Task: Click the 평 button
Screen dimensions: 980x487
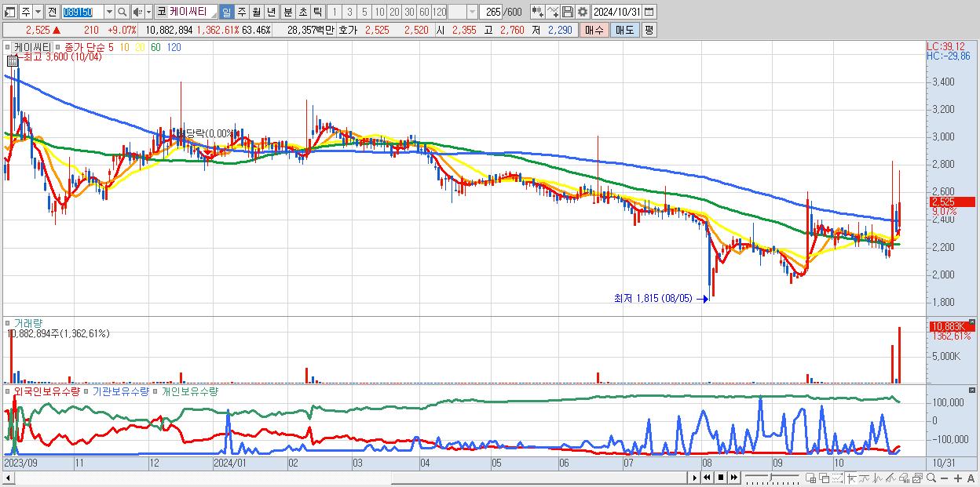Action: (649, 30)
